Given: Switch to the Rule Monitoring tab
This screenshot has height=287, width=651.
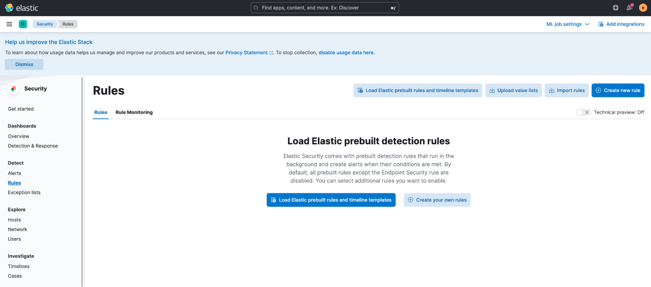Looking at the screenshot, I should [134, 112].
